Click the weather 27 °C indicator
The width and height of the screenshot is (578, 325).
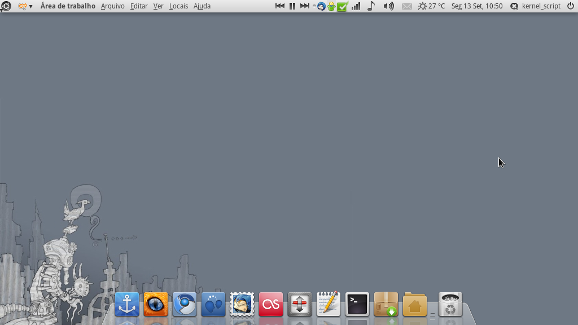[431, 6]
